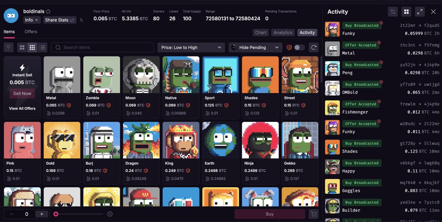The image size is (442, 222).
Task: Favorite boldinals with the star icon
Action: [x=48, y=11]
